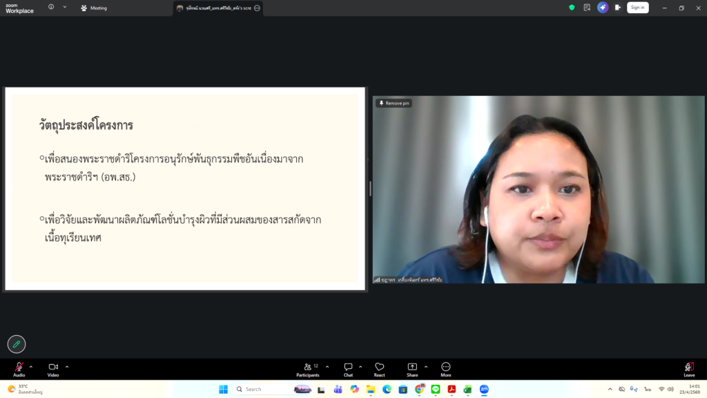Screen dimensions: 707x398
Task: Select the shared screen tab
Action: 218,8
